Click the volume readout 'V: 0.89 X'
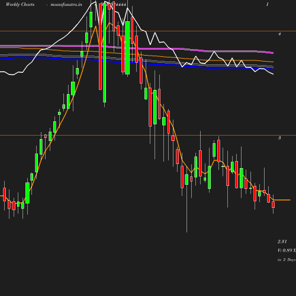Image resolution: width=296 pixels, height=296 pixels. pos(287,250)
